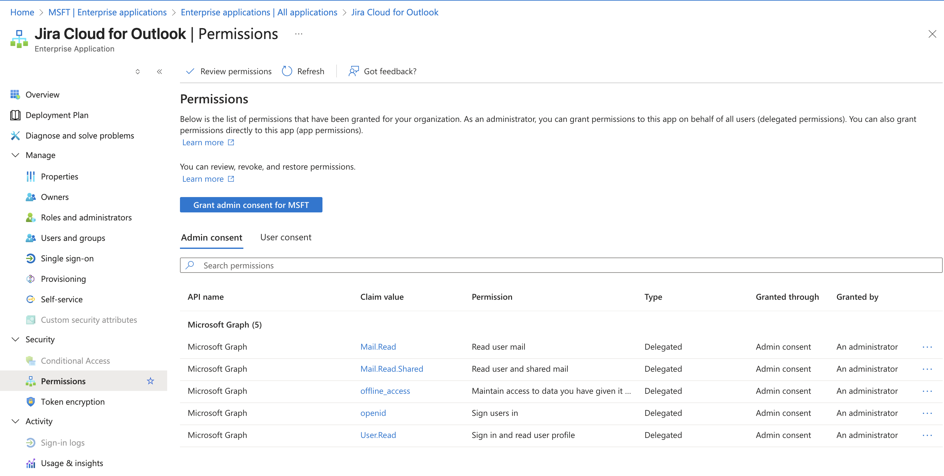The image size is (944, 476).
Task: Open more options for offline_access row
Action: 927,391
